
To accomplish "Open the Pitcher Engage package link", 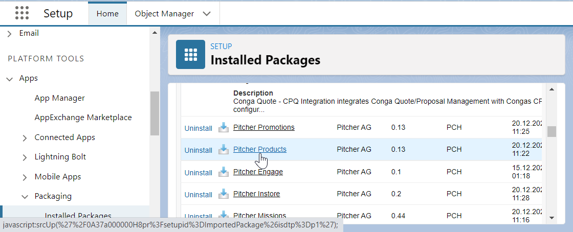I will (258, 172).
